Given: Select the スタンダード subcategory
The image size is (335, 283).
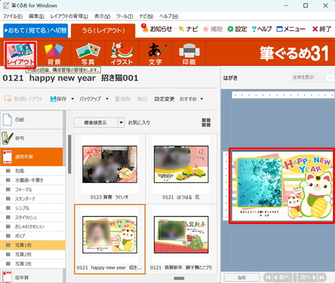Looking at the screenshot, I should 33,199.
